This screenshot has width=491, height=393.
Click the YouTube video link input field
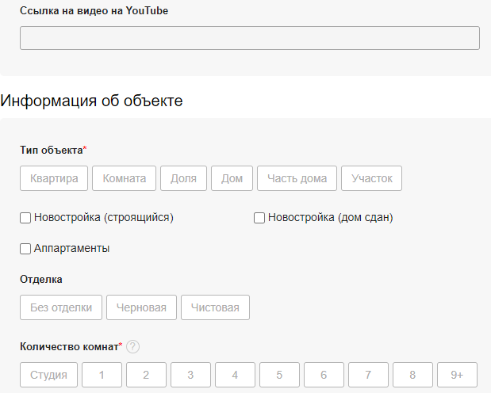pos(249,38)
